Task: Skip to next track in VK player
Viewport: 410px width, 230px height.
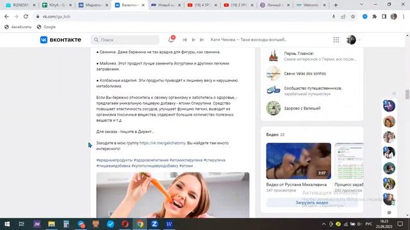Action: pyautogui.click(x=202, y=40)
